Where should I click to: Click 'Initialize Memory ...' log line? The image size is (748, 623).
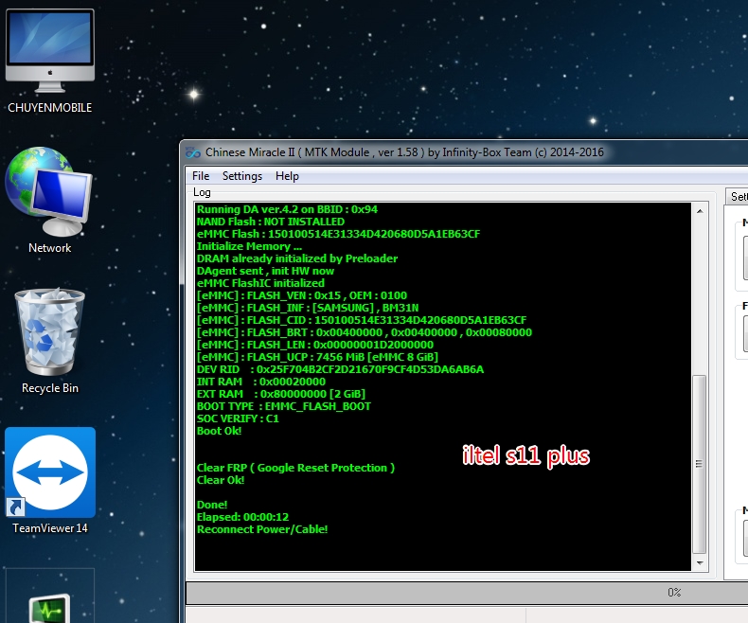point(249,246)
